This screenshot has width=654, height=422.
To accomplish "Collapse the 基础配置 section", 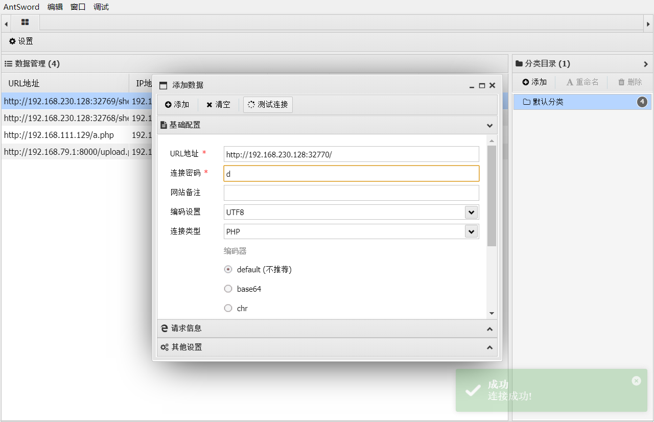I will pyautogui.click(x=489, y=125).
